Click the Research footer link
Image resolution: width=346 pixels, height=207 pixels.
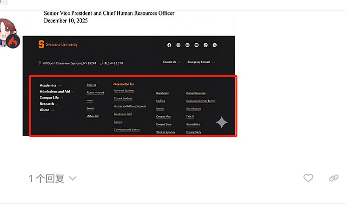(x=49, y=104)
